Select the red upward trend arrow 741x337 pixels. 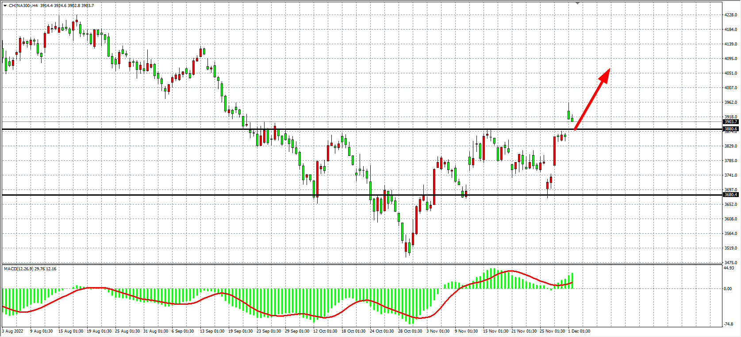(592, 99)
